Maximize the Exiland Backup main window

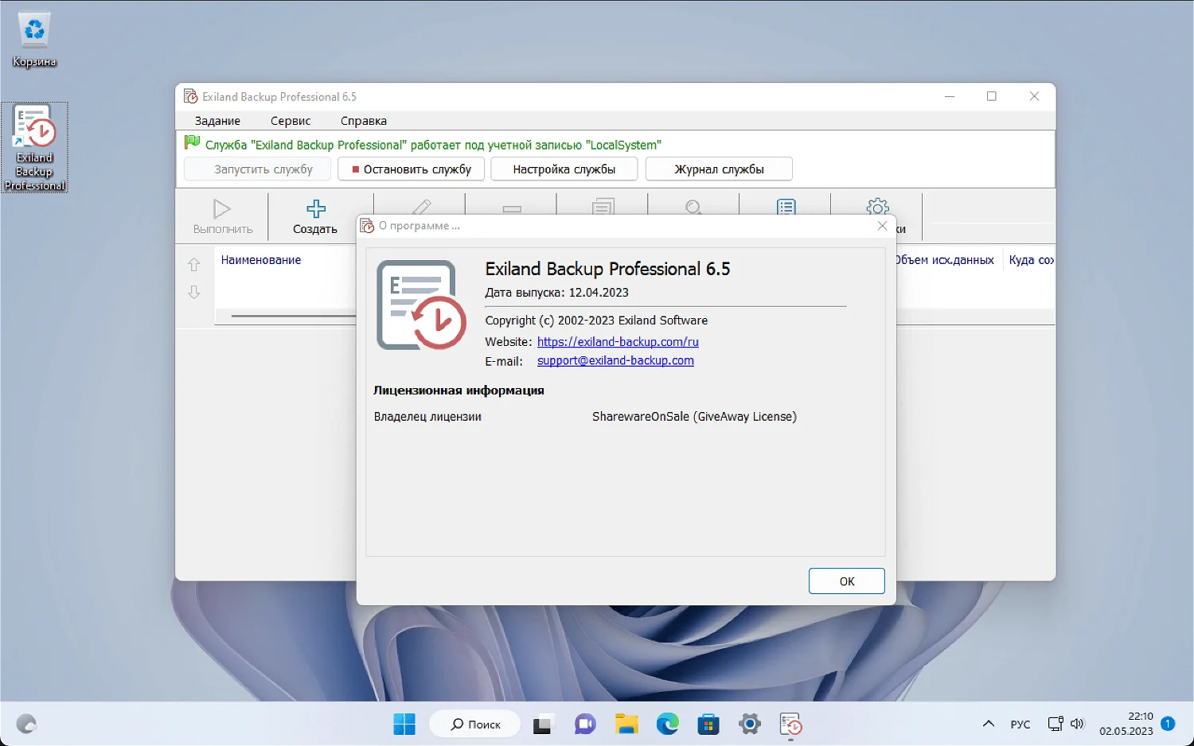pos(992,96)
